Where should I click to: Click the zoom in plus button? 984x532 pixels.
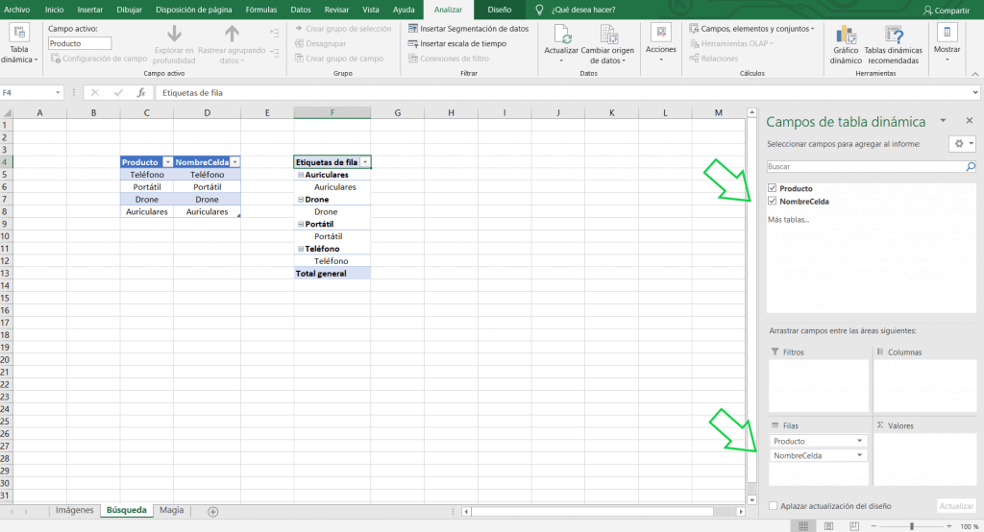948,525
